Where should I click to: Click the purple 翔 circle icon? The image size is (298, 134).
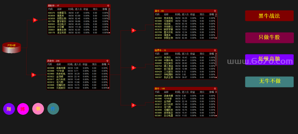click(x=9, y=109)
